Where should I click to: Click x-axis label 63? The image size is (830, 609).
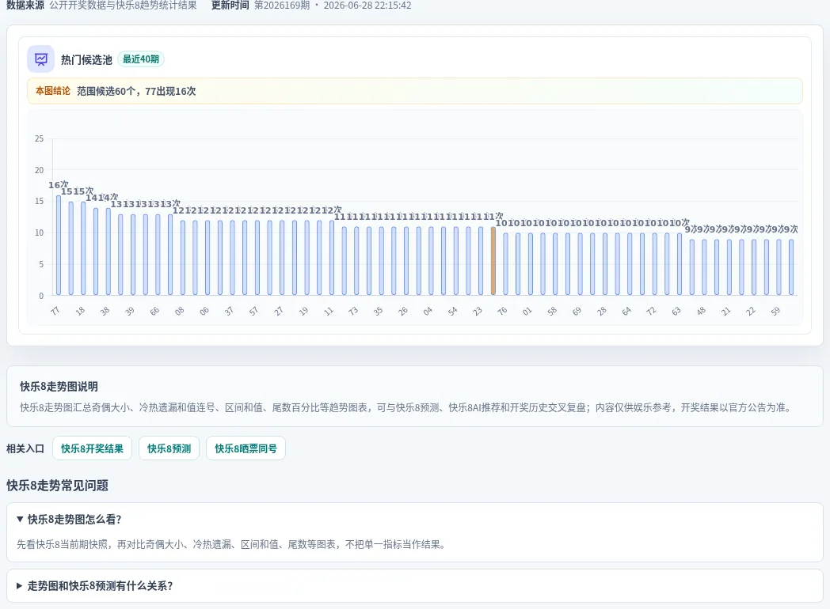(x=676, y=311)
